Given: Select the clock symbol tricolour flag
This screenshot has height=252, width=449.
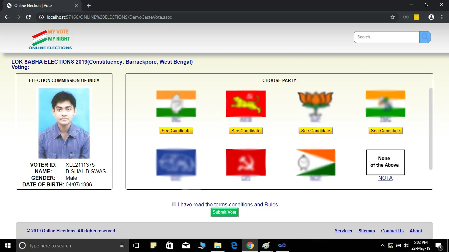Looking at the screenshot, I should click(x=316, y=162).
